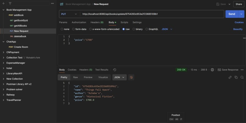Click the network globe icon in response bar
Viewport: 246px width, 123px height.
212,70
